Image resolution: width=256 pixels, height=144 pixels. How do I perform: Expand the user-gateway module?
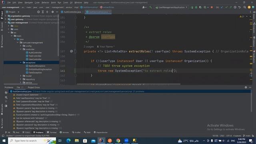(x=6, y=19)
